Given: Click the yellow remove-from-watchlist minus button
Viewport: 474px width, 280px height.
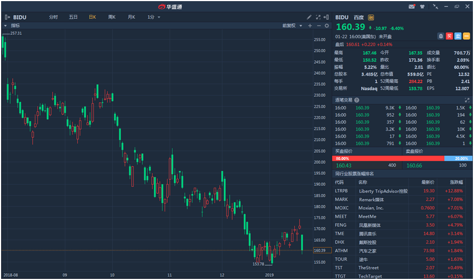Looking at the screenshot, I should pyautogui.click(x=466, y=36).
